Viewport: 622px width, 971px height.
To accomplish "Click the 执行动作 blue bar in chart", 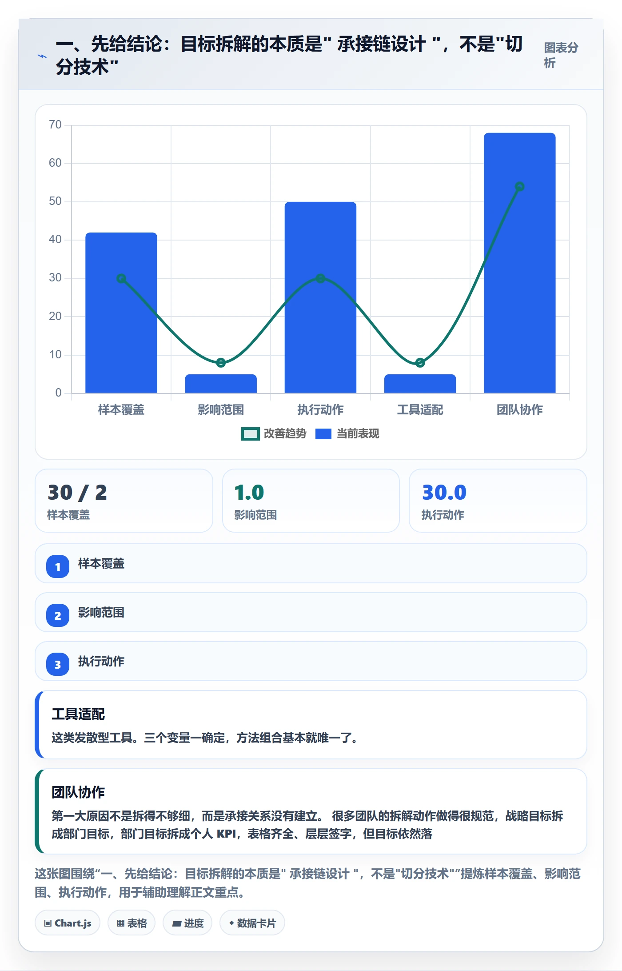I will pos(320,297).
